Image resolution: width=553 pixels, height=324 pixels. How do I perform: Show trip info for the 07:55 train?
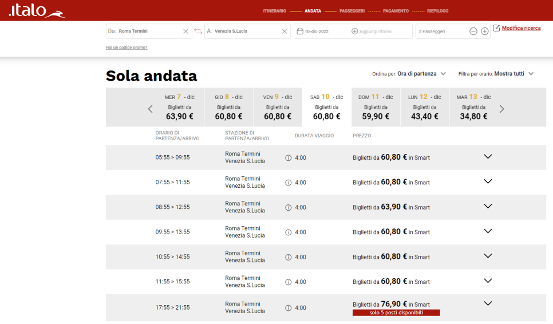coord(288,183)
